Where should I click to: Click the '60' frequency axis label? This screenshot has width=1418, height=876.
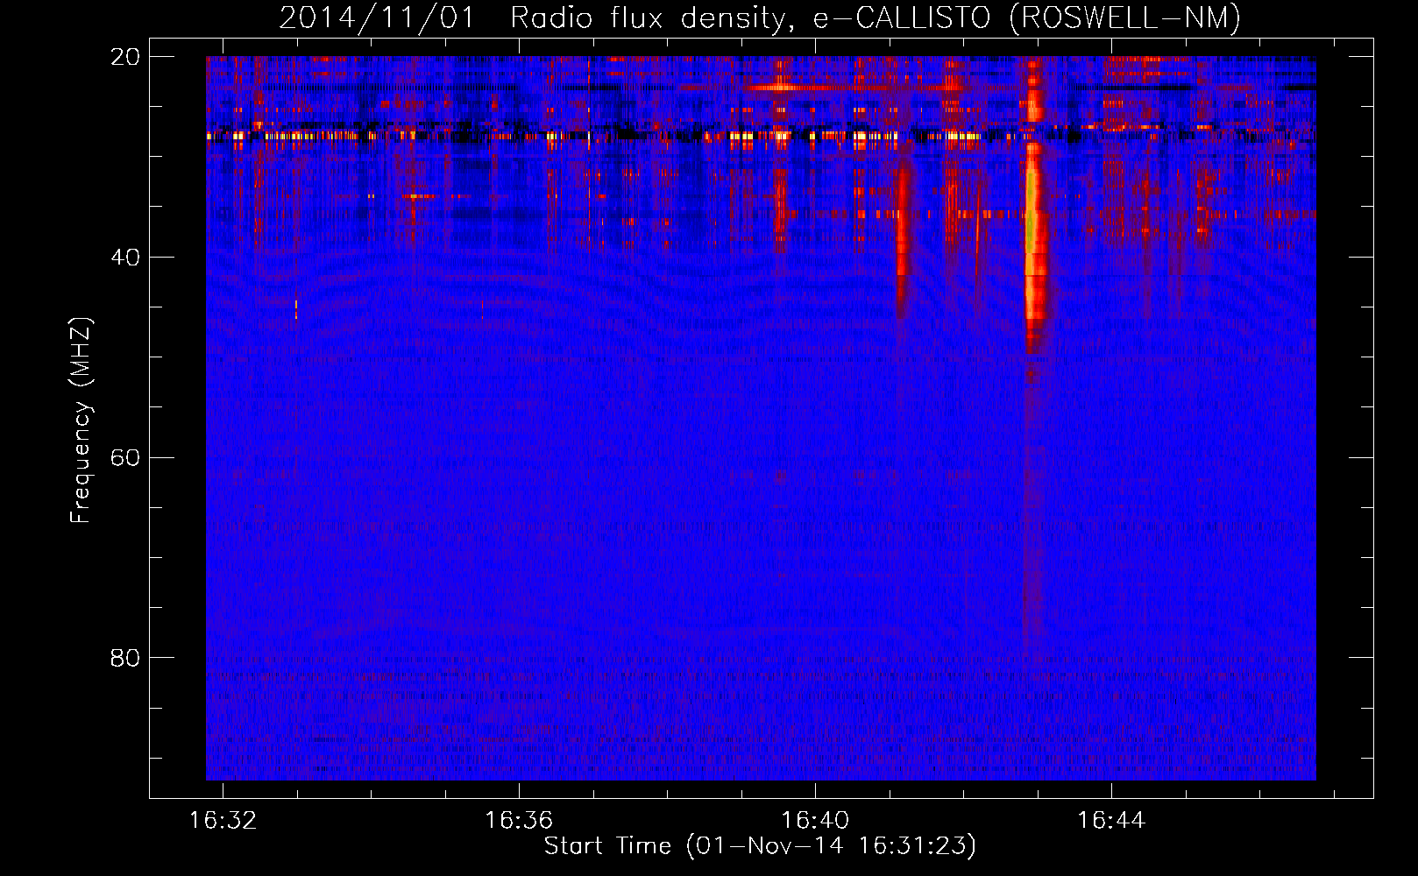[126, 458]
